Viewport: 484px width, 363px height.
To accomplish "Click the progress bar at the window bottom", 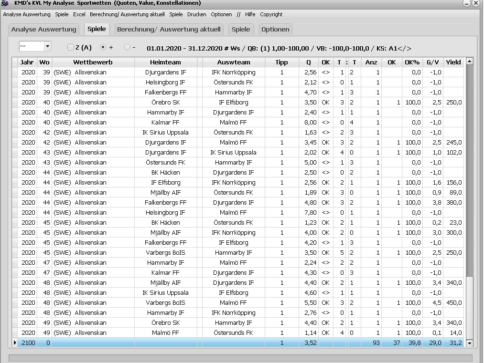I will click(x=240, y=358).
